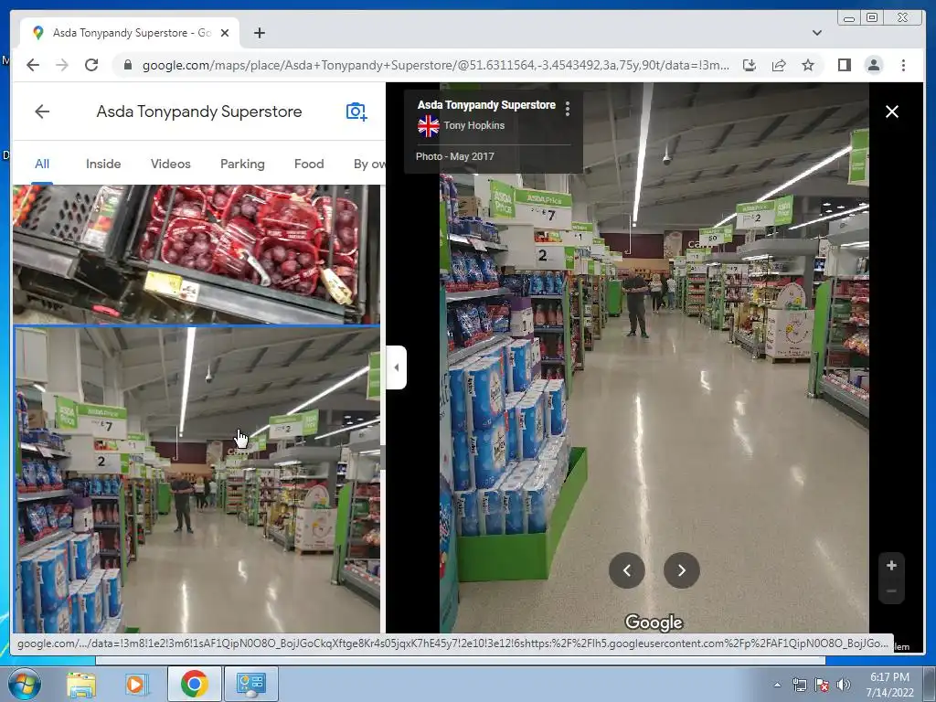Image resolution: width=936 pixels, height=702 pixels.
Task: Open photo options three-dot menu
Action: point(567,109)
